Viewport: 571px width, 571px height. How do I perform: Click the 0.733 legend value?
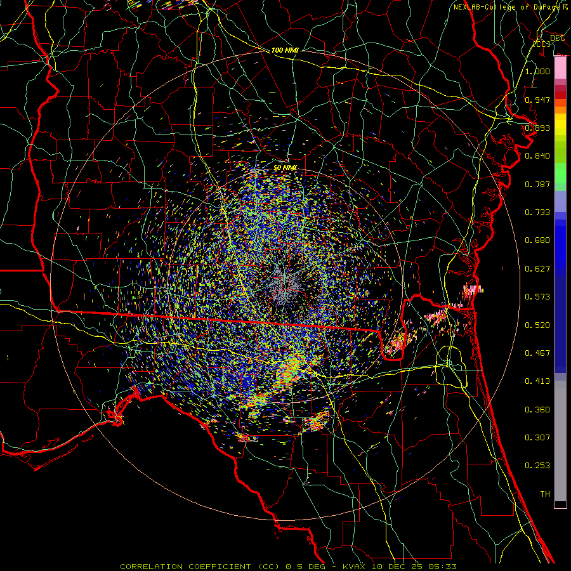pyautogui.click(x=537, y=213)
